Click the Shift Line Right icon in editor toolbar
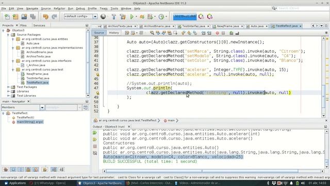This screenshot has height=186, width=330. (209, 33)
